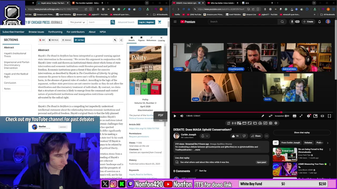The height and width of the screenshot is (189, 337).
Task: Open the shopping cart icon
Action: tap(160, 22)
